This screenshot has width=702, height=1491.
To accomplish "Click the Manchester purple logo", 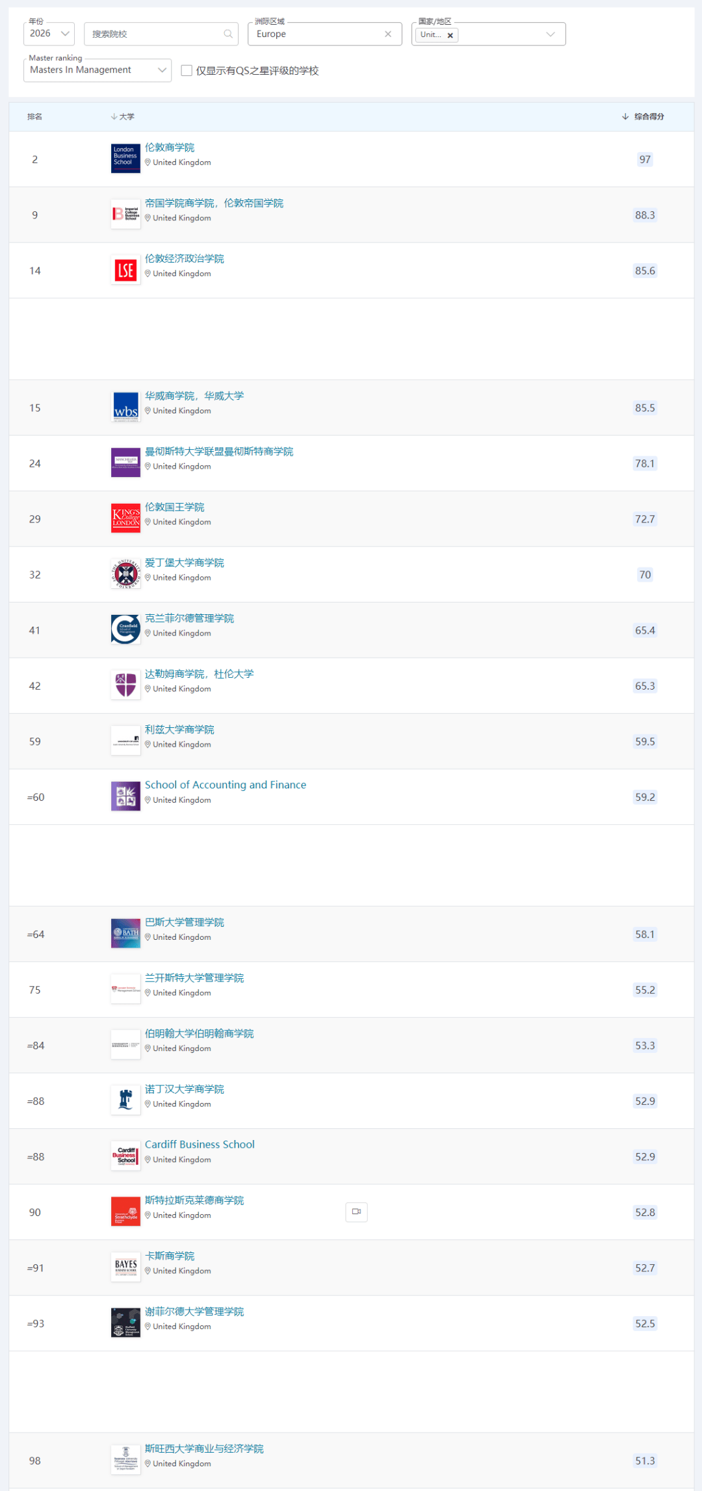I will pyautogui.click(x=125, y=462).
